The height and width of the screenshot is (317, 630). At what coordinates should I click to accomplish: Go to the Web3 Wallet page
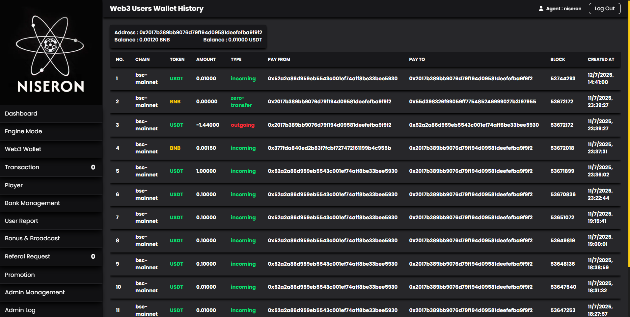tap(51, 149)
